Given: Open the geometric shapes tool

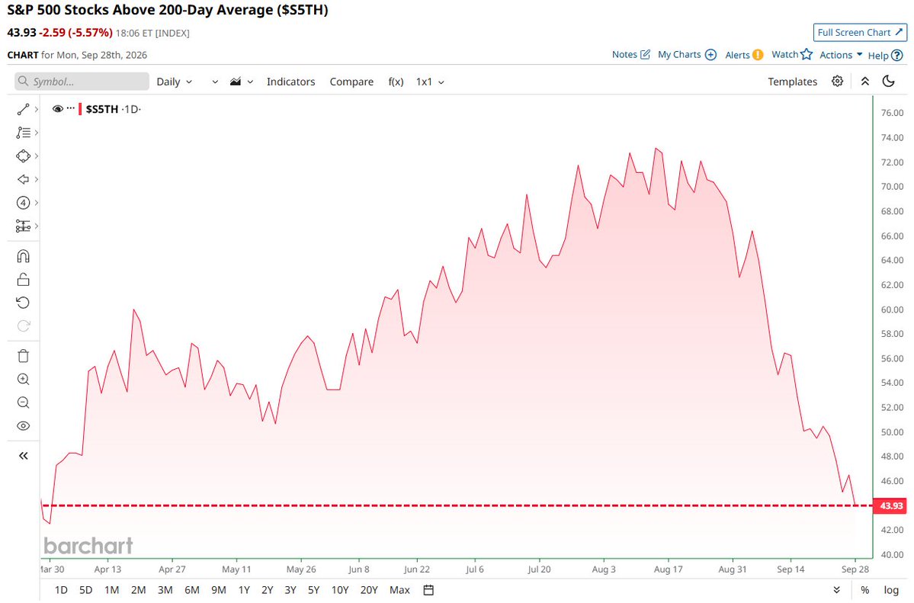Looking at the screenshot, I should [23, 156].
